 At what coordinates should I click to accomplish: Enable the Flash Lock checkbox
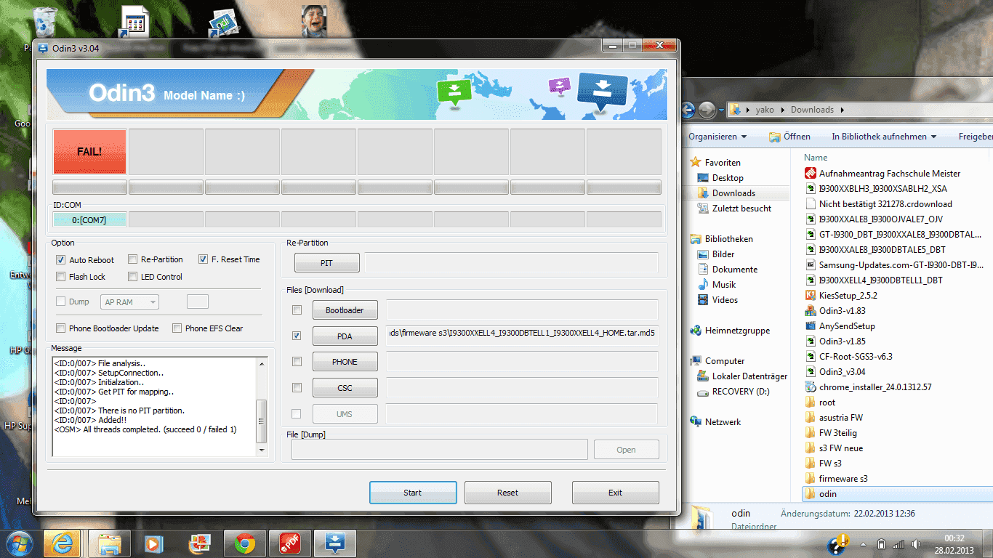(61, 277)
